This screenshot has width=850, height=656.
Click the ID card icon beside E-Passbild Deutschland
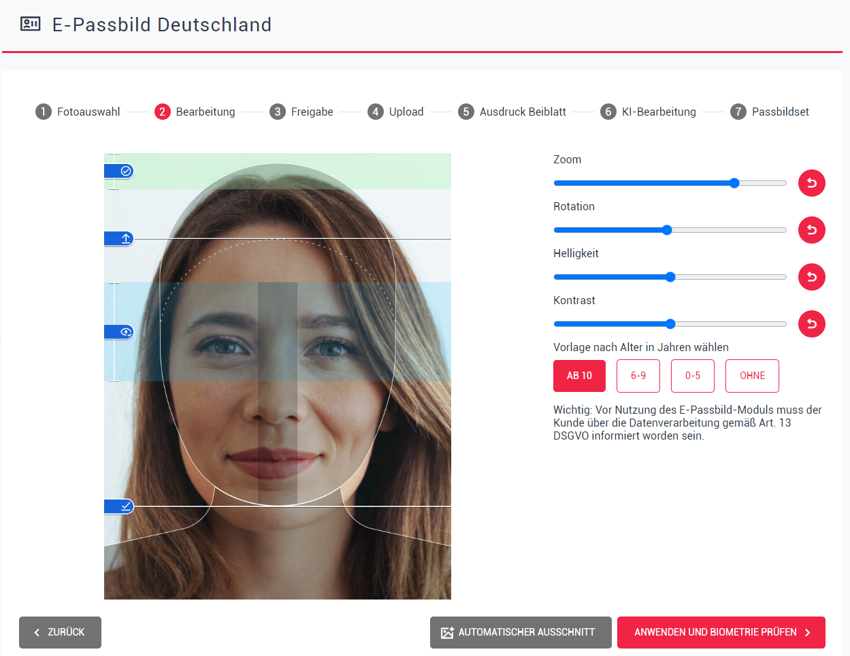(x=31, y=24)
